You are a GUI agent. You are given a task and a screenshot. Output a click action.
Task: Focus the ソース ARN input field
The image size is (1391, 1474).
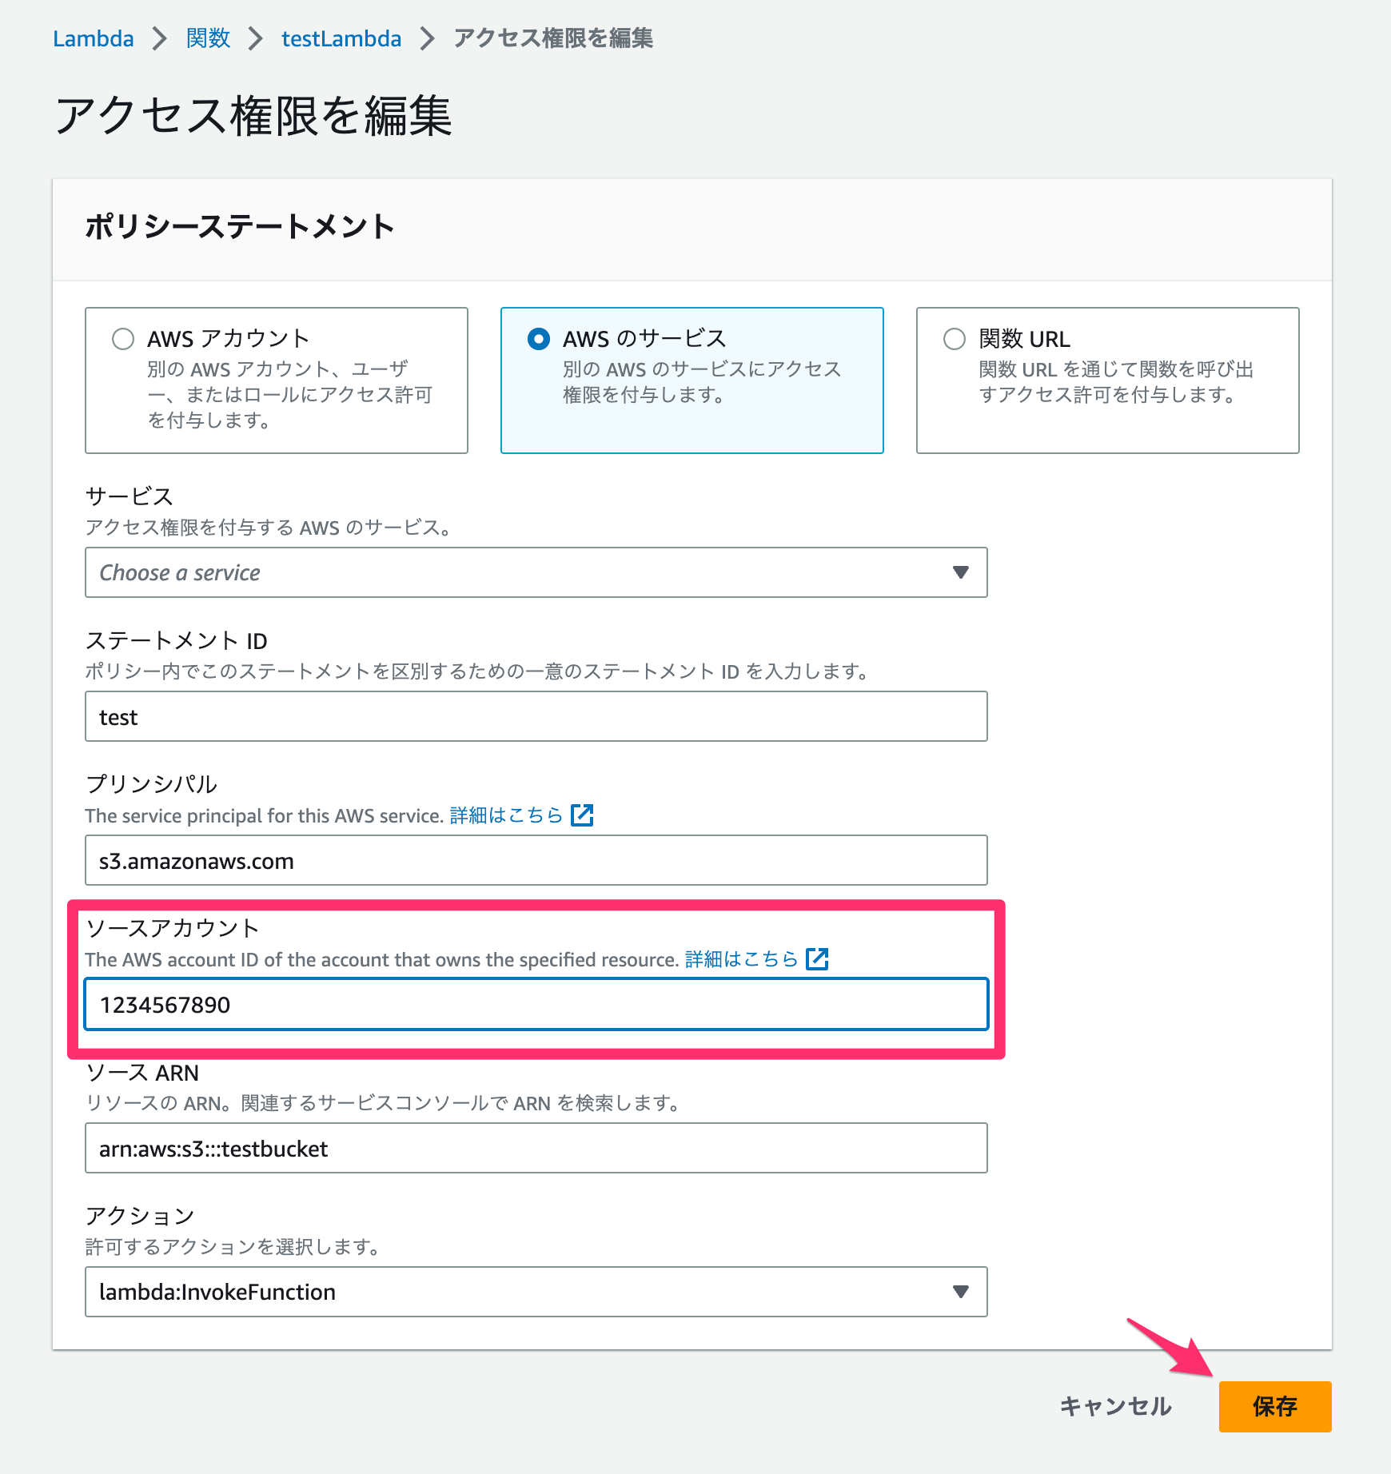coord(536,1148)
